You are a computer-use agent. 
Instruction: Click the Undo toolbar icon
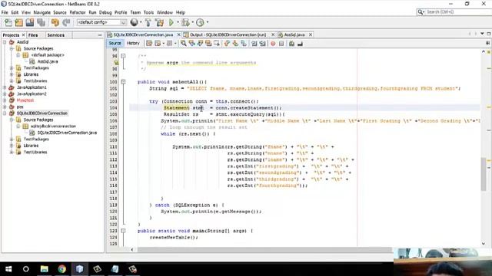[x=55, y=22]
